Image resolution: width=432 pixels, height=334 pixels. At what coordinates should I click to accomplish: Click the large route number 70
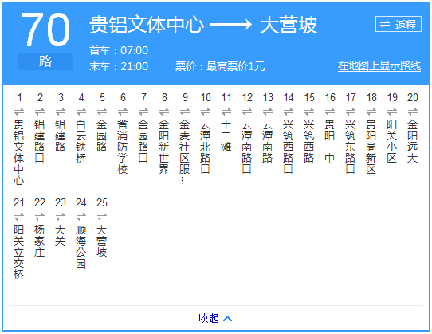(45, 29)
